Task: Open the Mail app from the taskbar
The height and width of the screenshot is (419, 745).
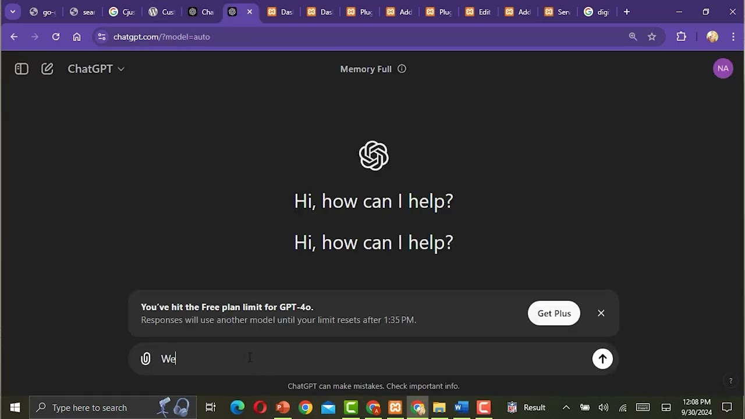Action: tap(328, 407)
